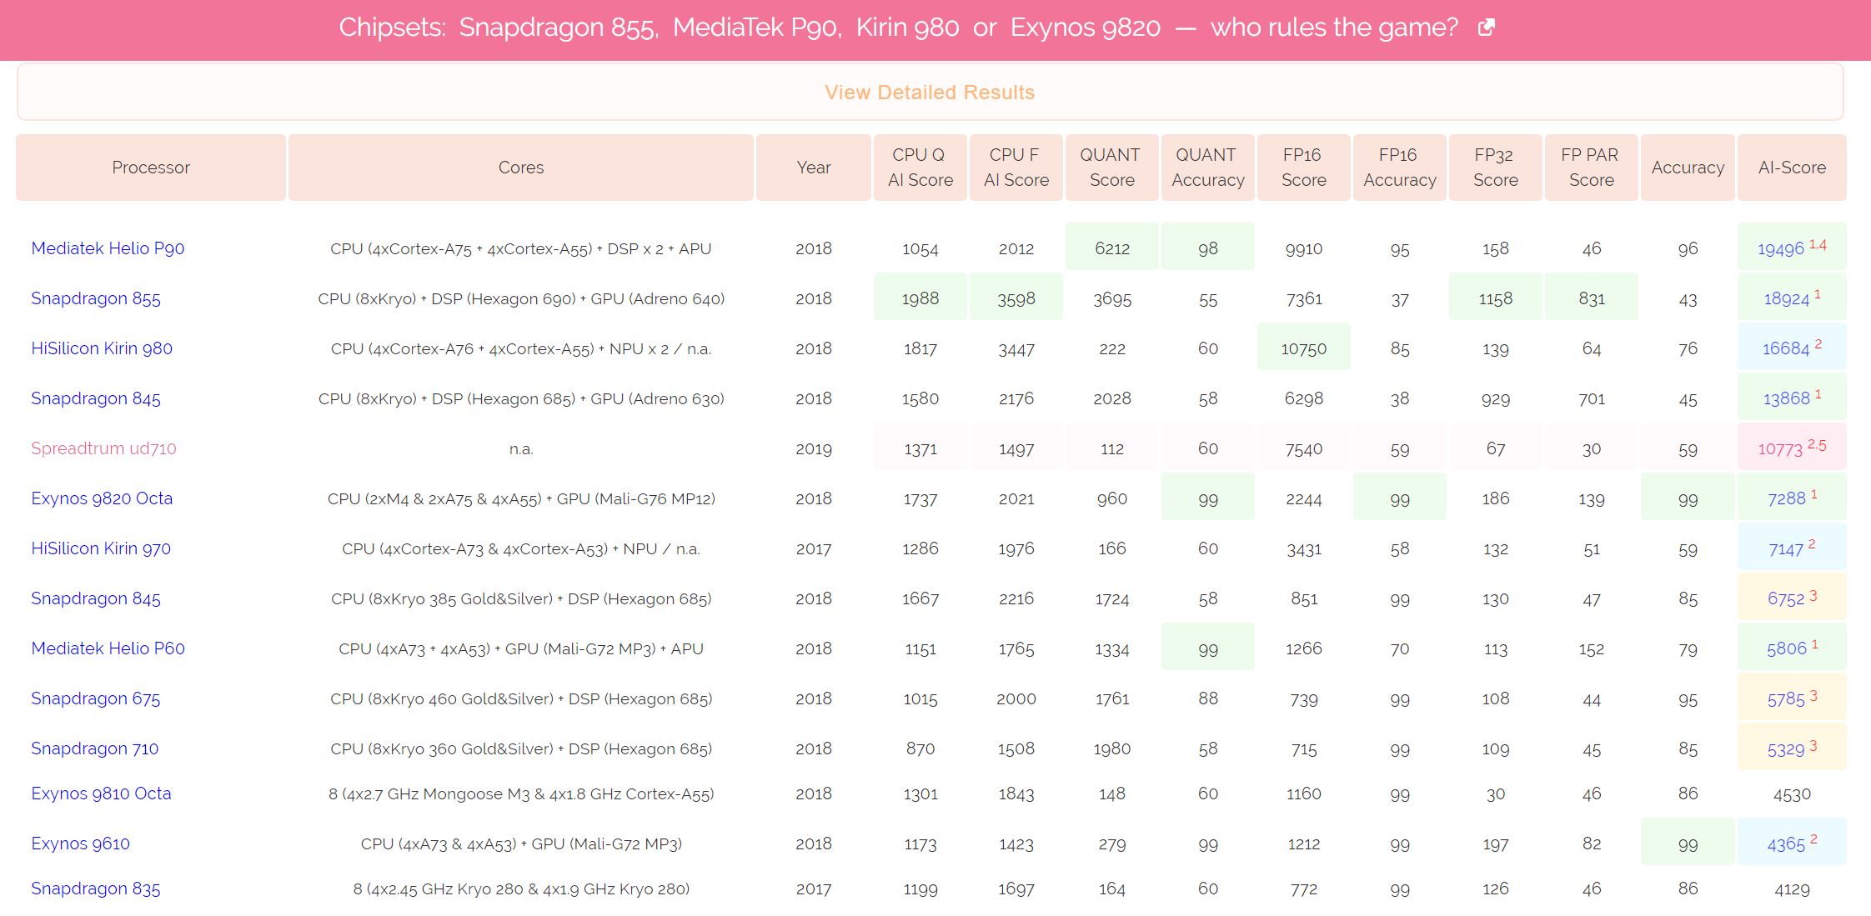
Task: Select FP16 Score 10750 highlighted cell
Action: (x=1304, y=347)
